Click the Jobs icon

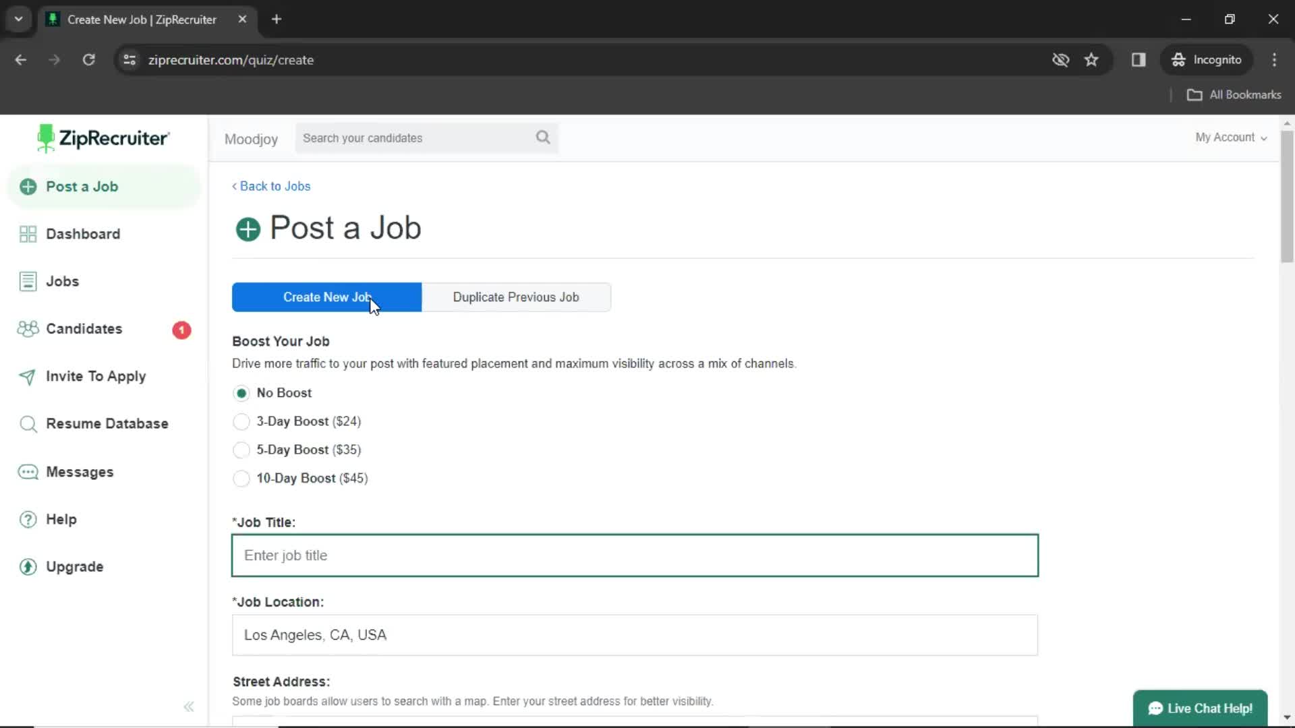(28, 282)
